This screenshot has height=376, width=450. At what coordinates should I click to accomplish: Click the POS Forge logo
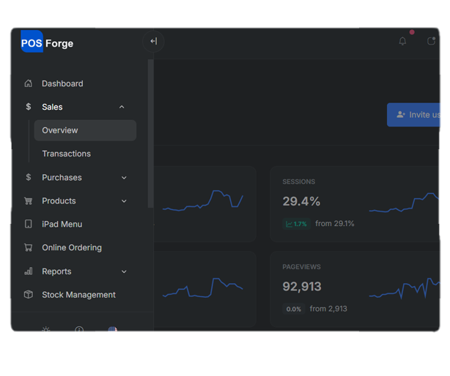(x=48, y=43)
